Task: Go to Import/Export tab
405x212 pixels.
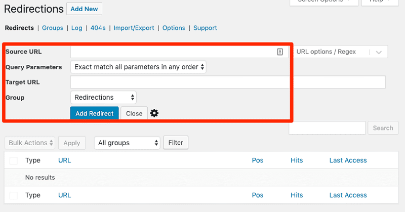Action: (134, 28)
